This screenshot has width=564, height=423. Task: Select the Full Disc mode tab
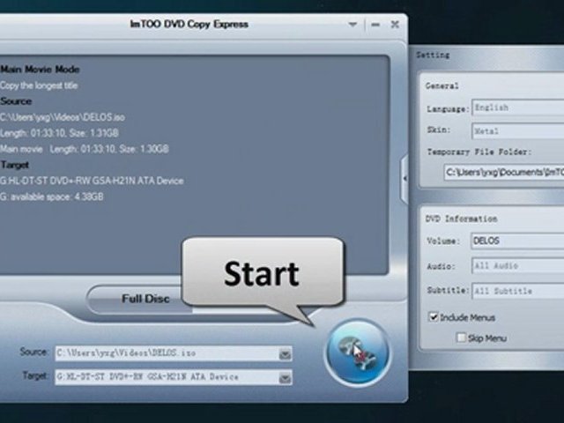(145, 299)
